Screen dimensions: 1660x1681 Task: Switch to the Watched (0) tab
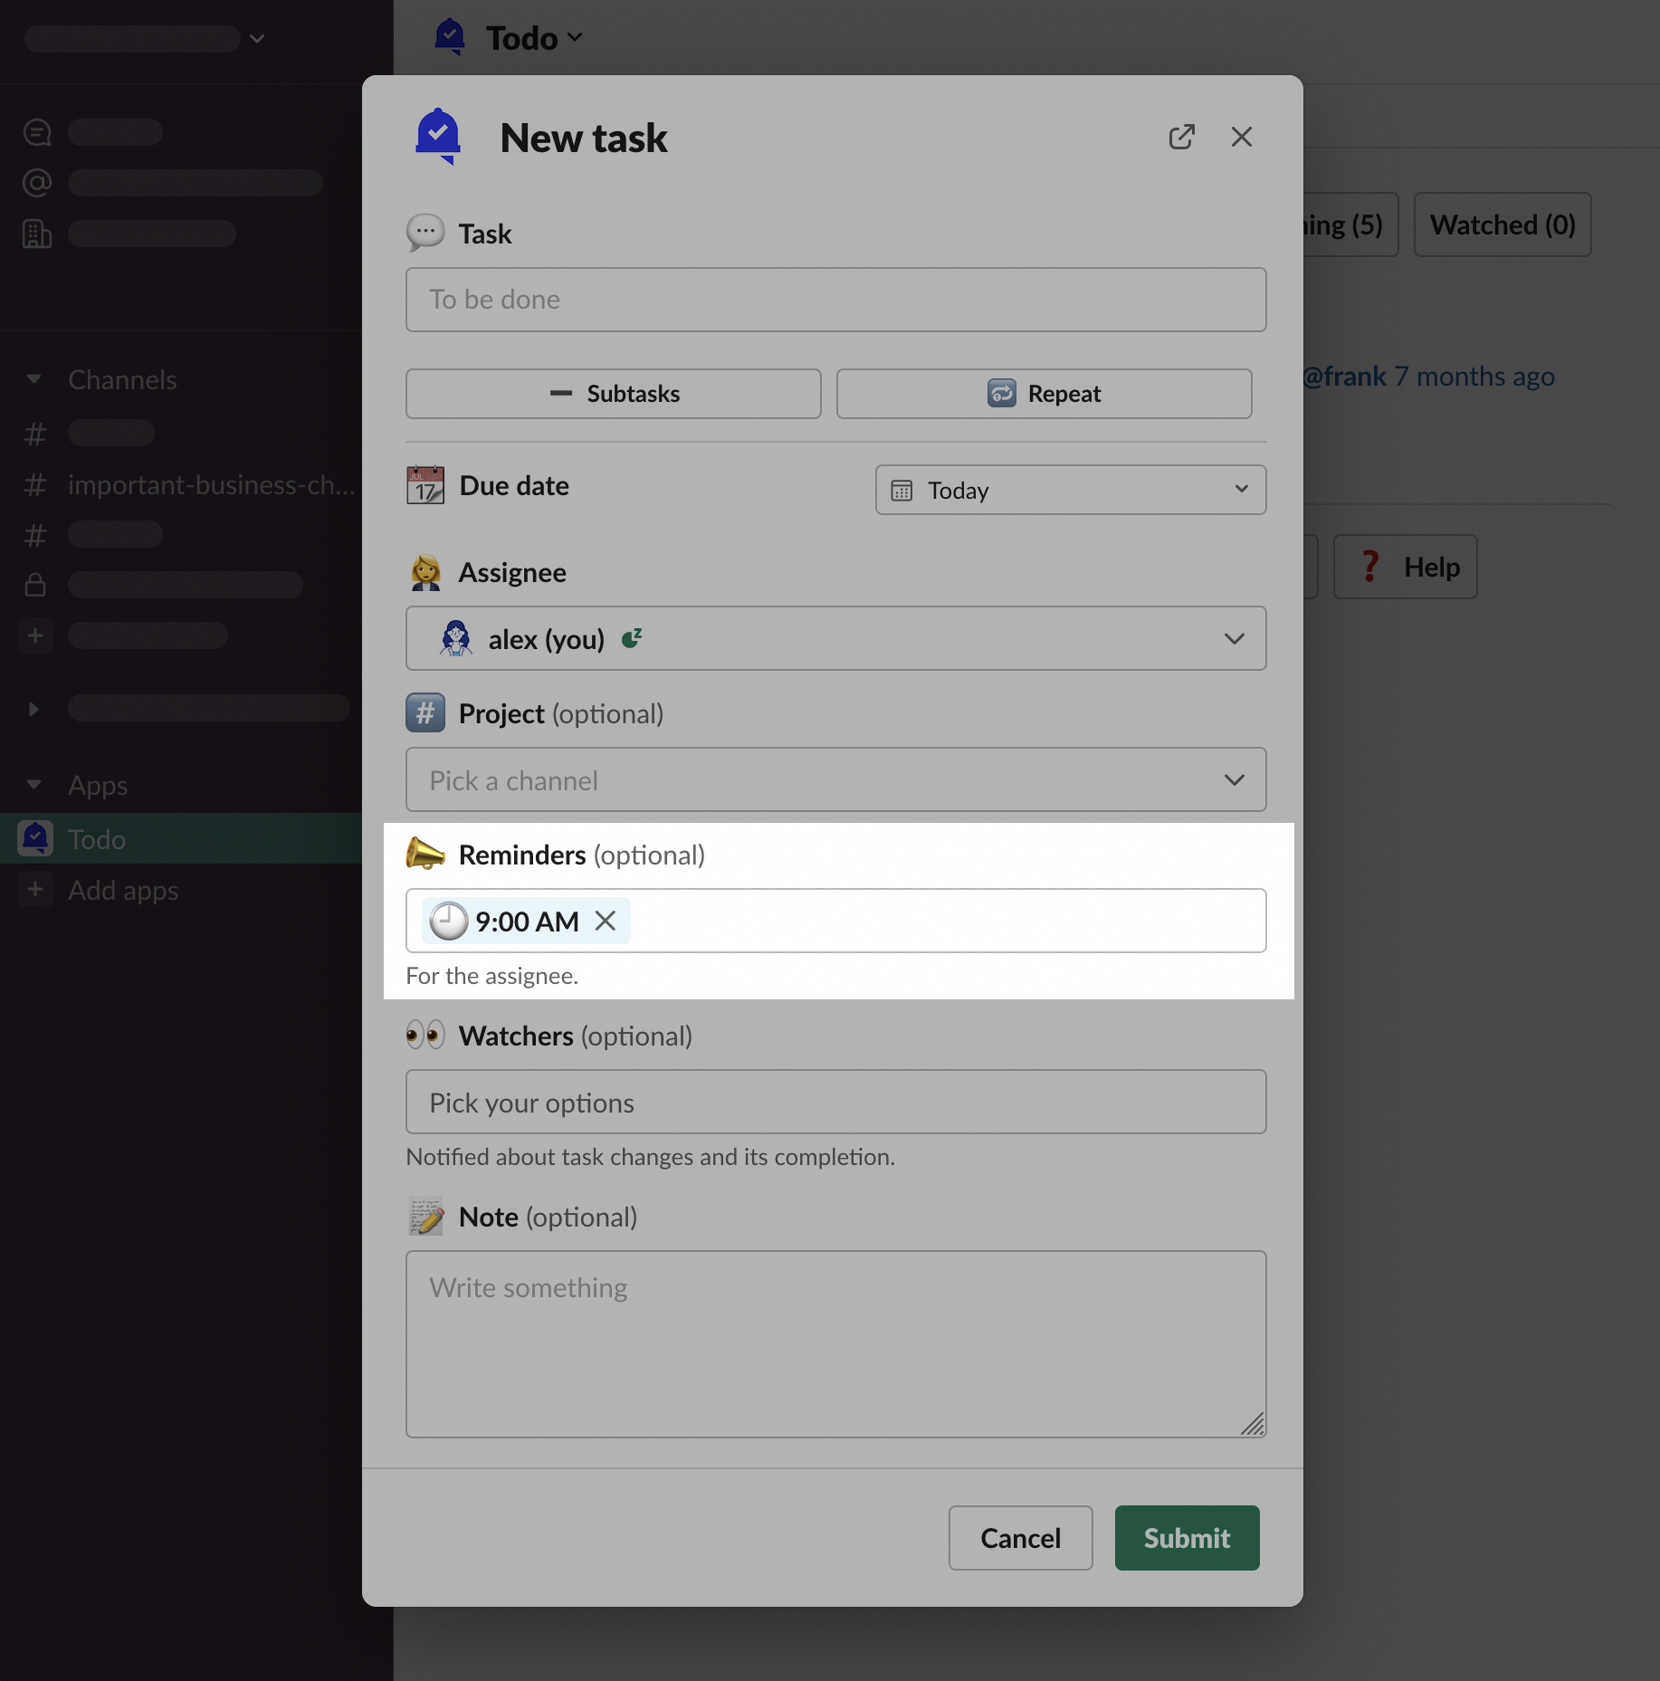pyautogui.click(x=1502, y=224)
